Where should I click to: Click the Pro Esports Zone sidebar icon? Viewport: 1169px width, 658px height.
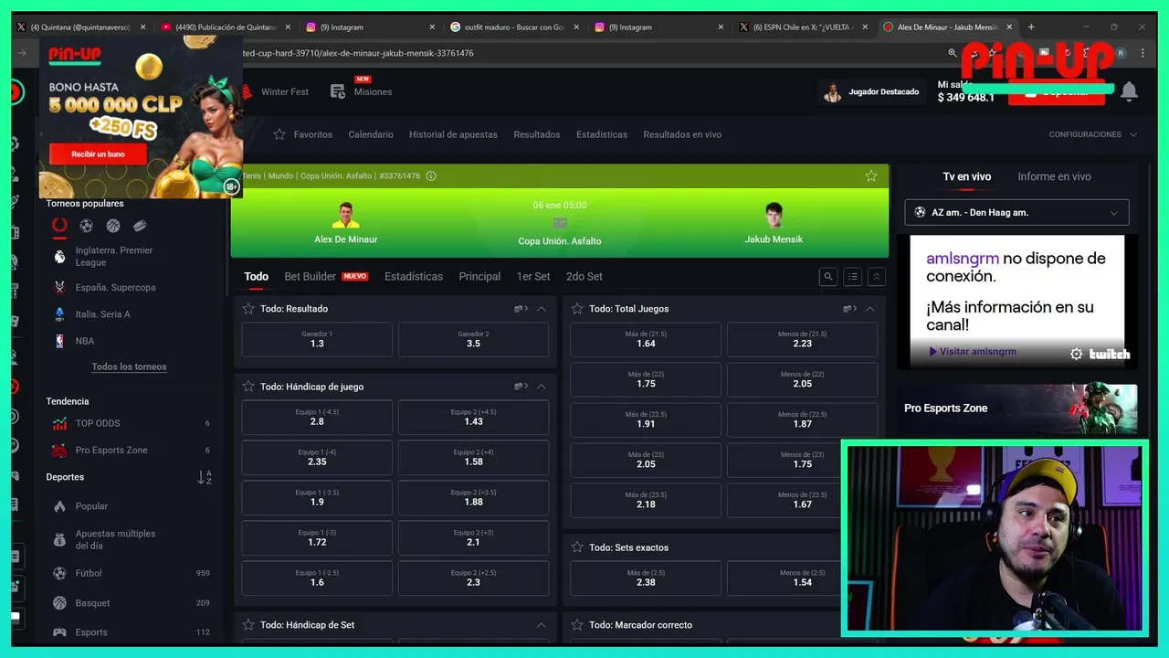59,450
